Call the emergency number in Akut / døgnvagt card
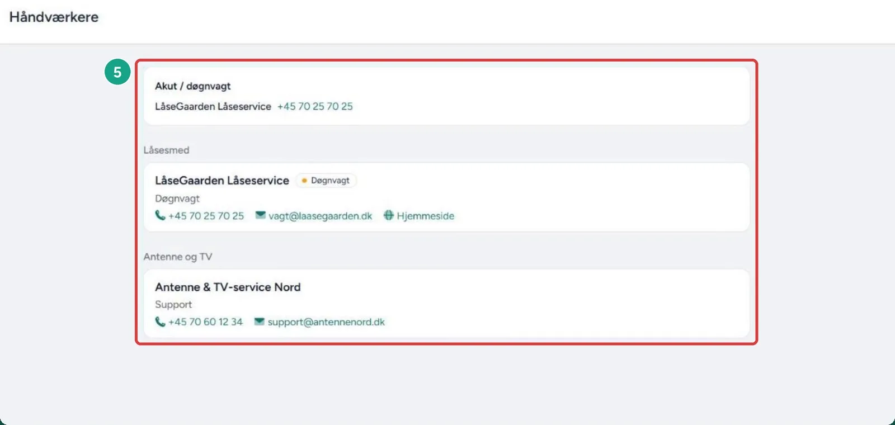Viewport: 895px width, 425px height. [315, 106]
